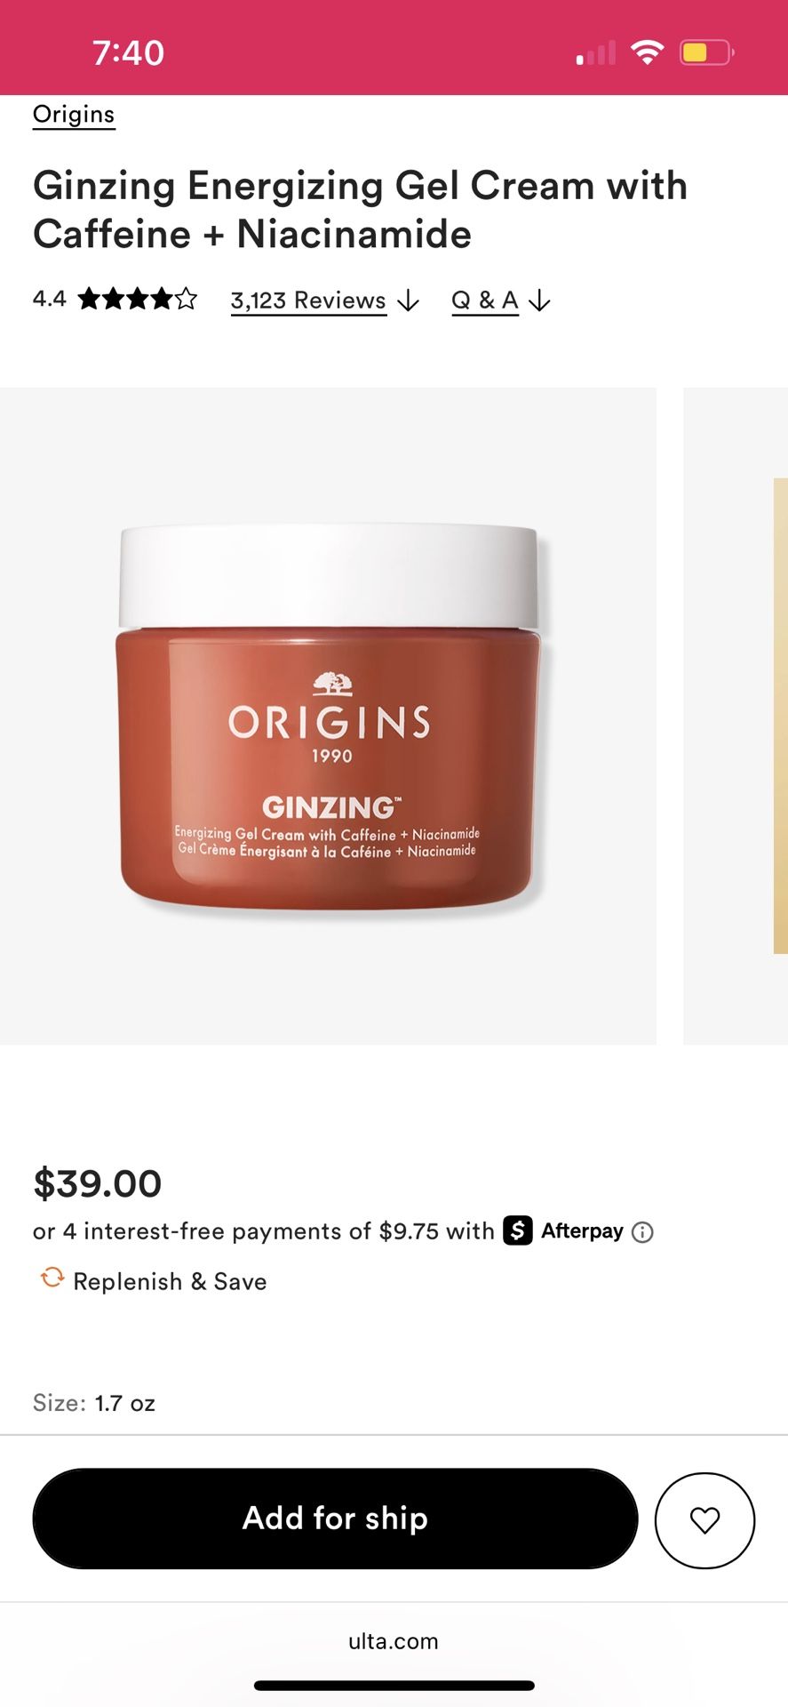Image resolution: width=788 pixels, height=1707 pixels.
Task: Open the 3,123 Reviews link
Action: pos(308,301)
